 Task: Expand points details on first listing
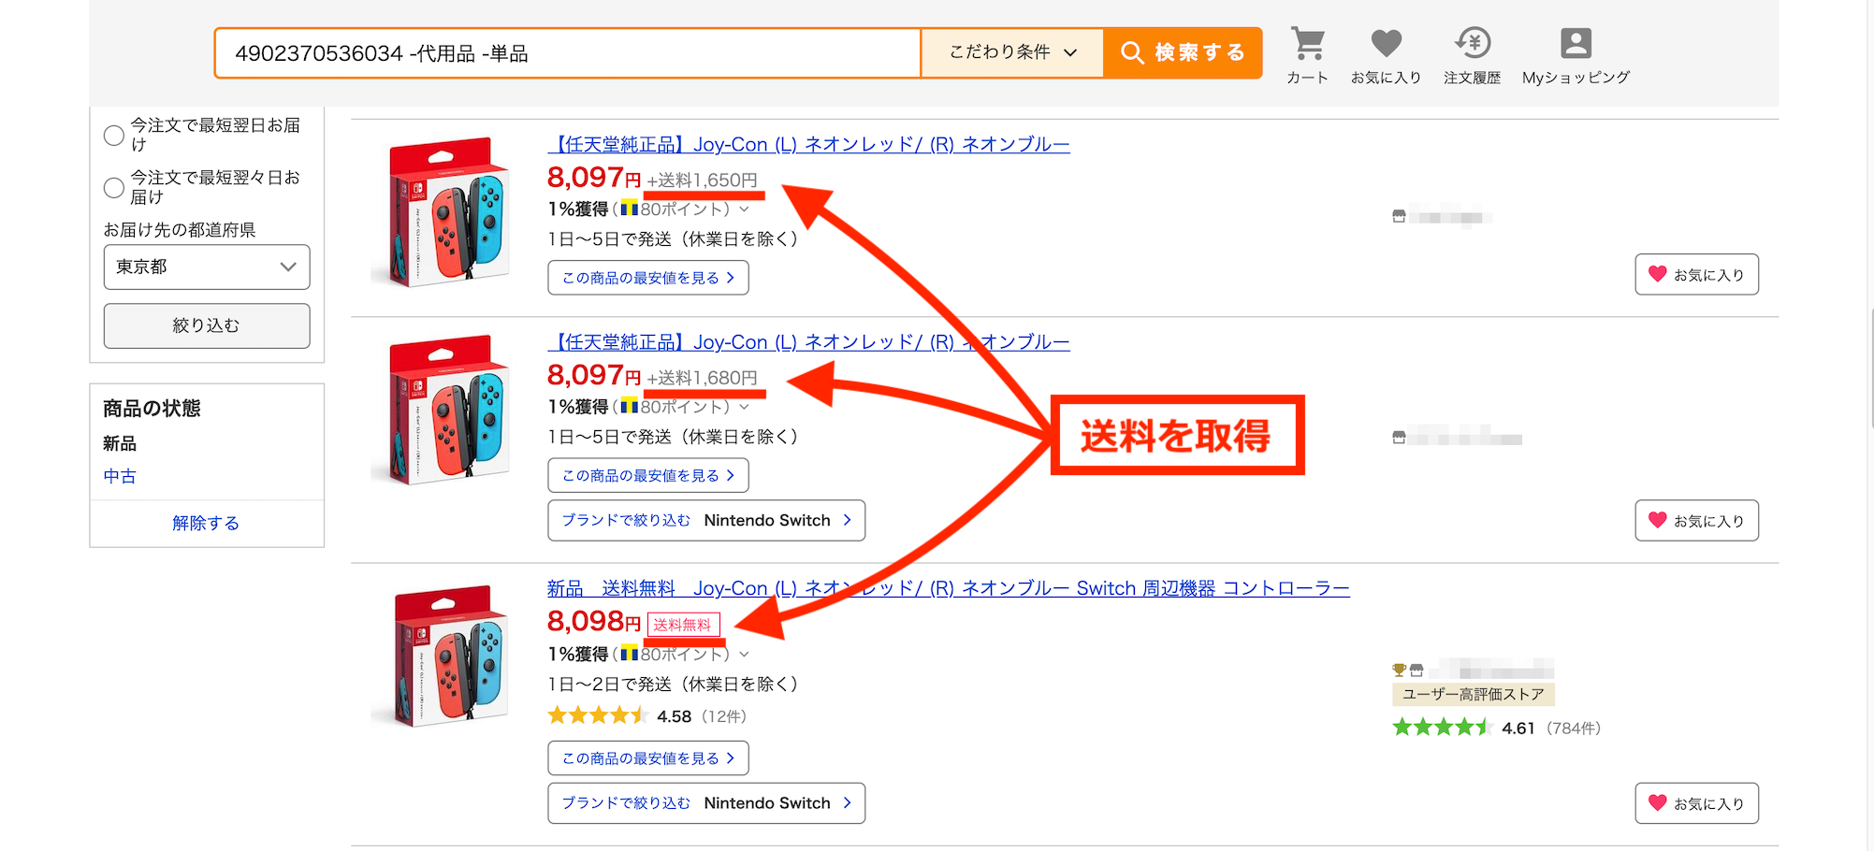tap(744, 209)
